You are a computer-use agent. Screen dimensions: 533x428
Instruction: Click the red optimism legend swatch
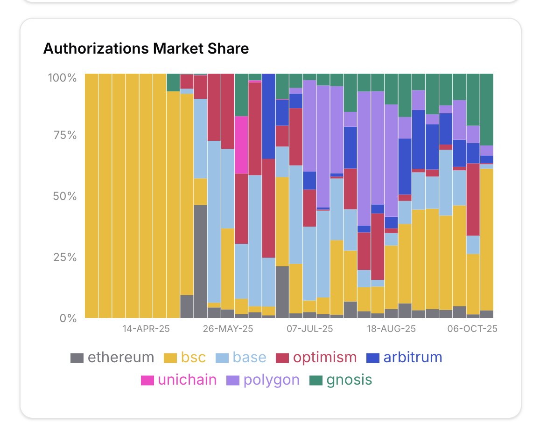(282, 358)
